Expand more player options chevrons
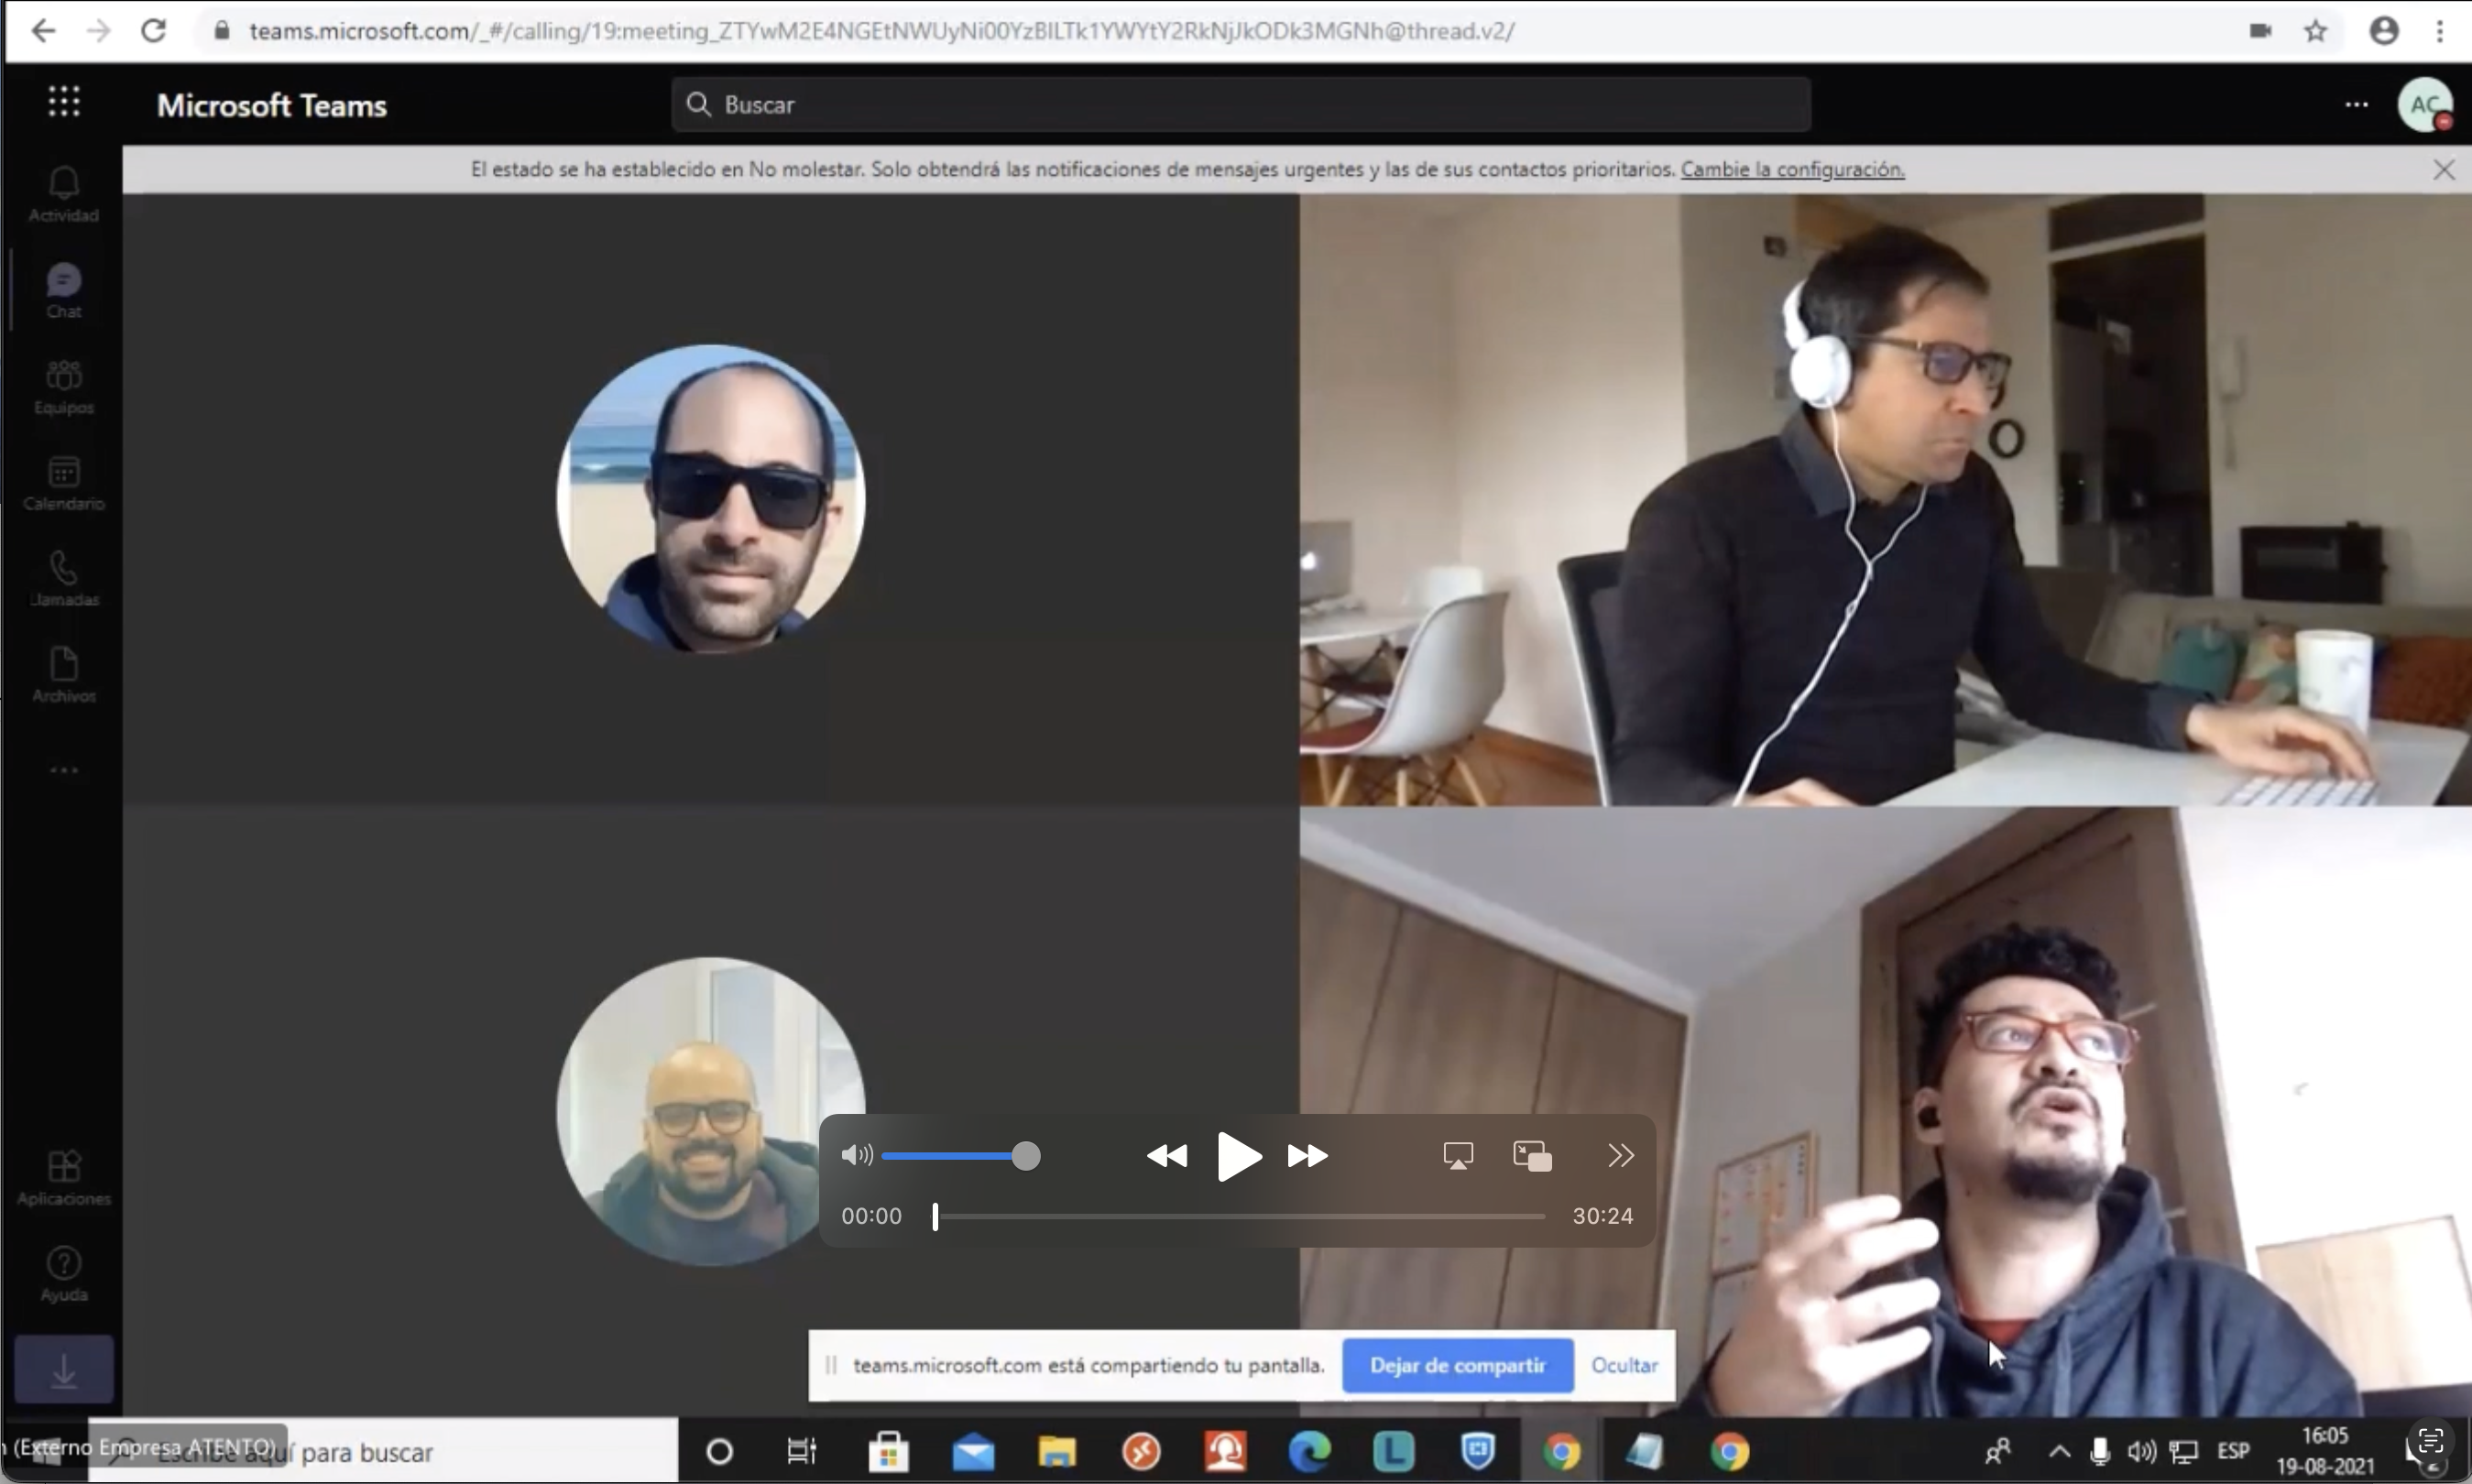2472x1484 pixels. click(1620, 1156)
